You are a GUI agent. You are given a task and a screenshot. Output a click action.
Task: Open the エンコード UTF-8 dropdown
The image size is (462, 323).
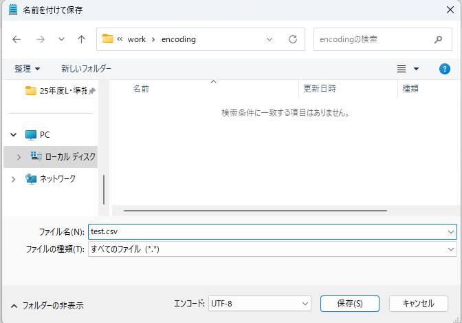[260, 304]
